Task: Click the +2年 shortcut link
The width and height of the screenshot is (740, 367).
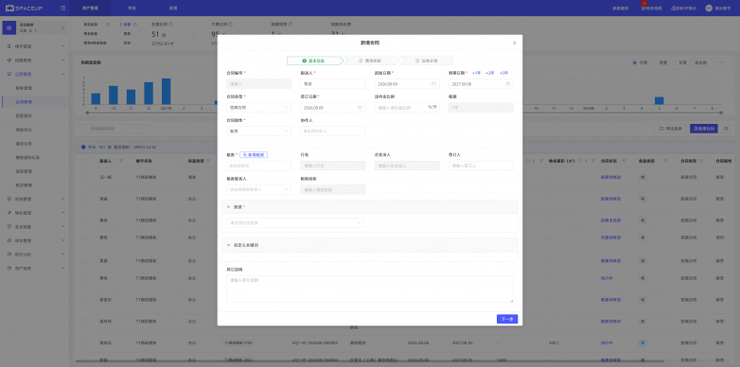Action: tap(490, 73)
